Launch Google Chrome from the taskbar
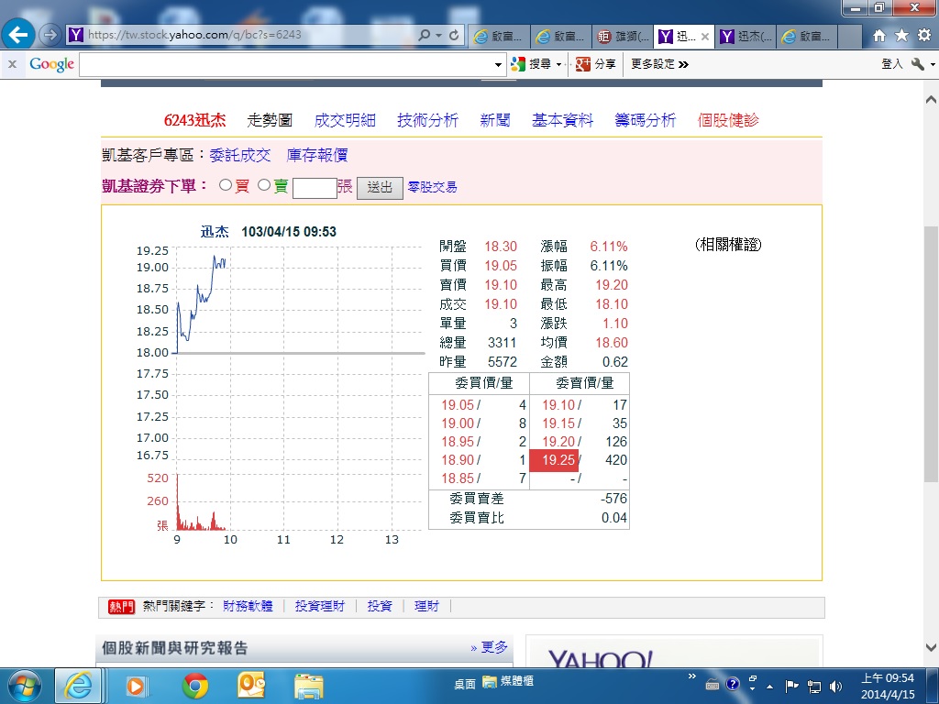This screenshot has height=704, width=939. click(x=194, y=685)
